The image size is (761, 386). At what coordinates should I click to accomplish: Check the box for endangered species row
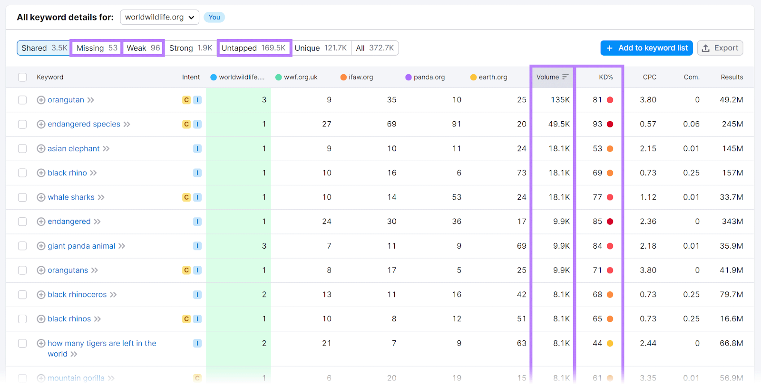click(22, 124)
